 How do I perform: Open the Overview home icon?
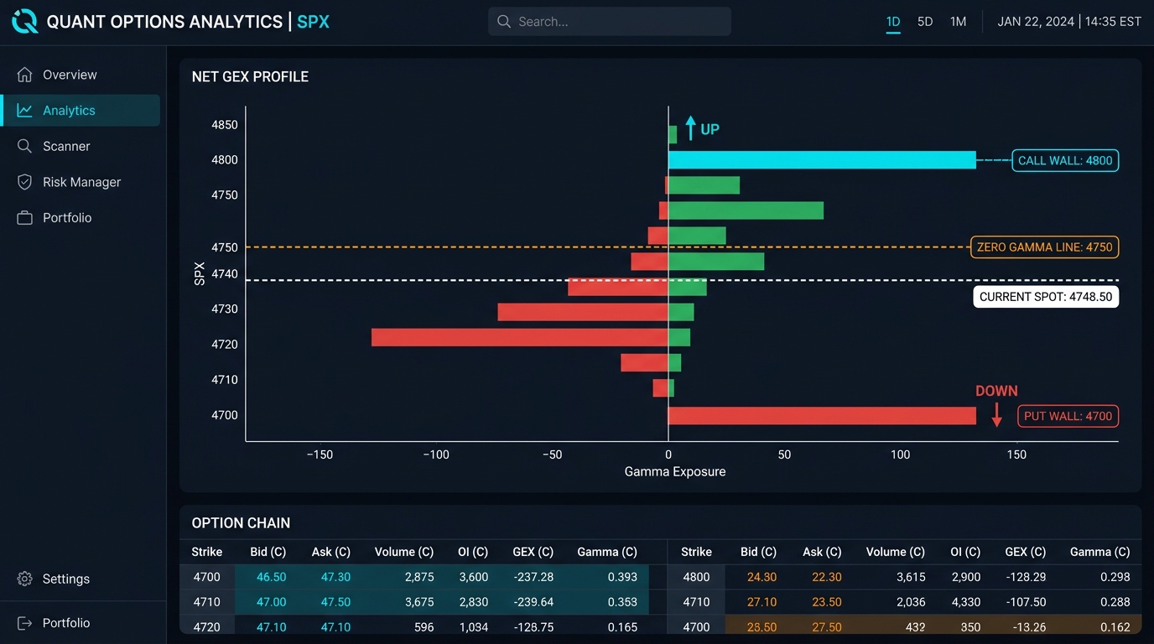(25, 75)
